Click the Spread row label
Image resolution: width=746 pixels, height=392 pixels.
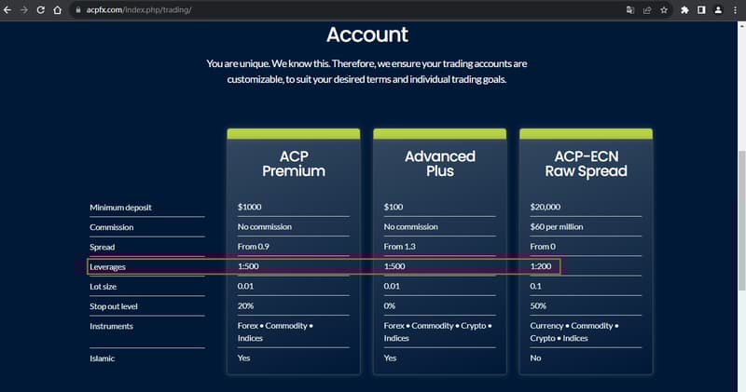[102, 247]
